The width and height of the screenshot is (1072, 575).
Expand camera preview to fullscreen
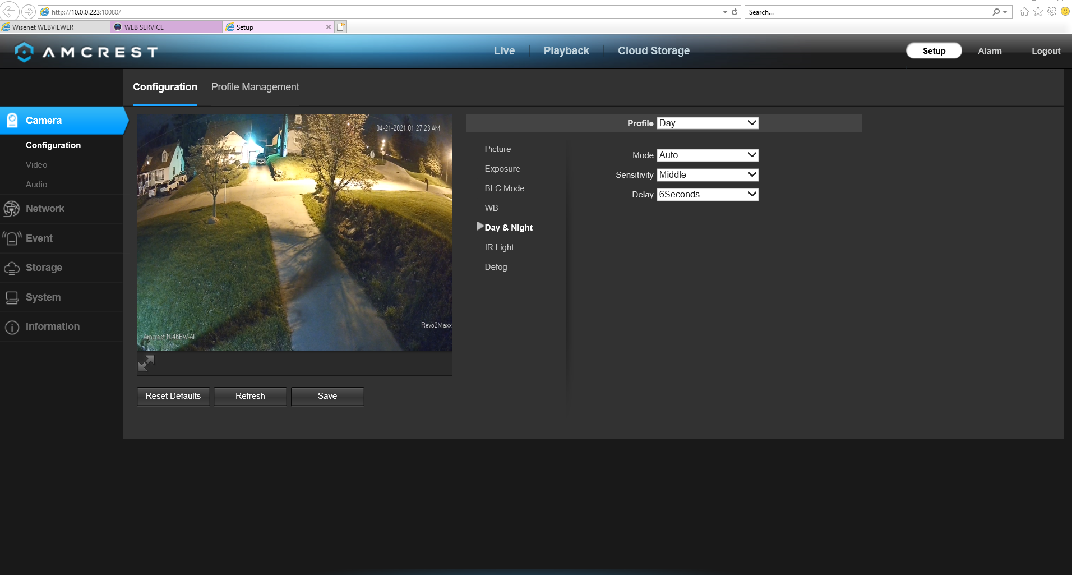146,363
